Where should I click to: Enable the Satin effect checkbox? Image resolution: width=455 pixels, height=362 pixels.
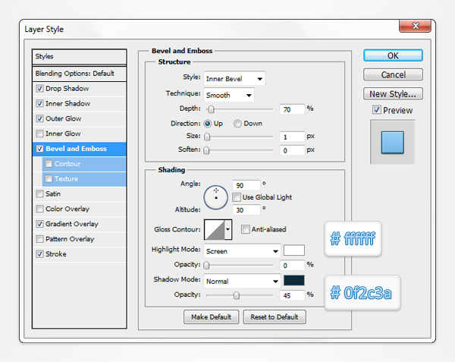39,194
